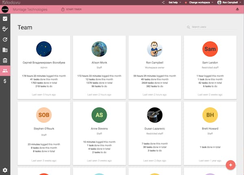The image size is (244, 175).
Task: Open the time history clock icon
Action: pyautogui.click(x=5, y=39)
